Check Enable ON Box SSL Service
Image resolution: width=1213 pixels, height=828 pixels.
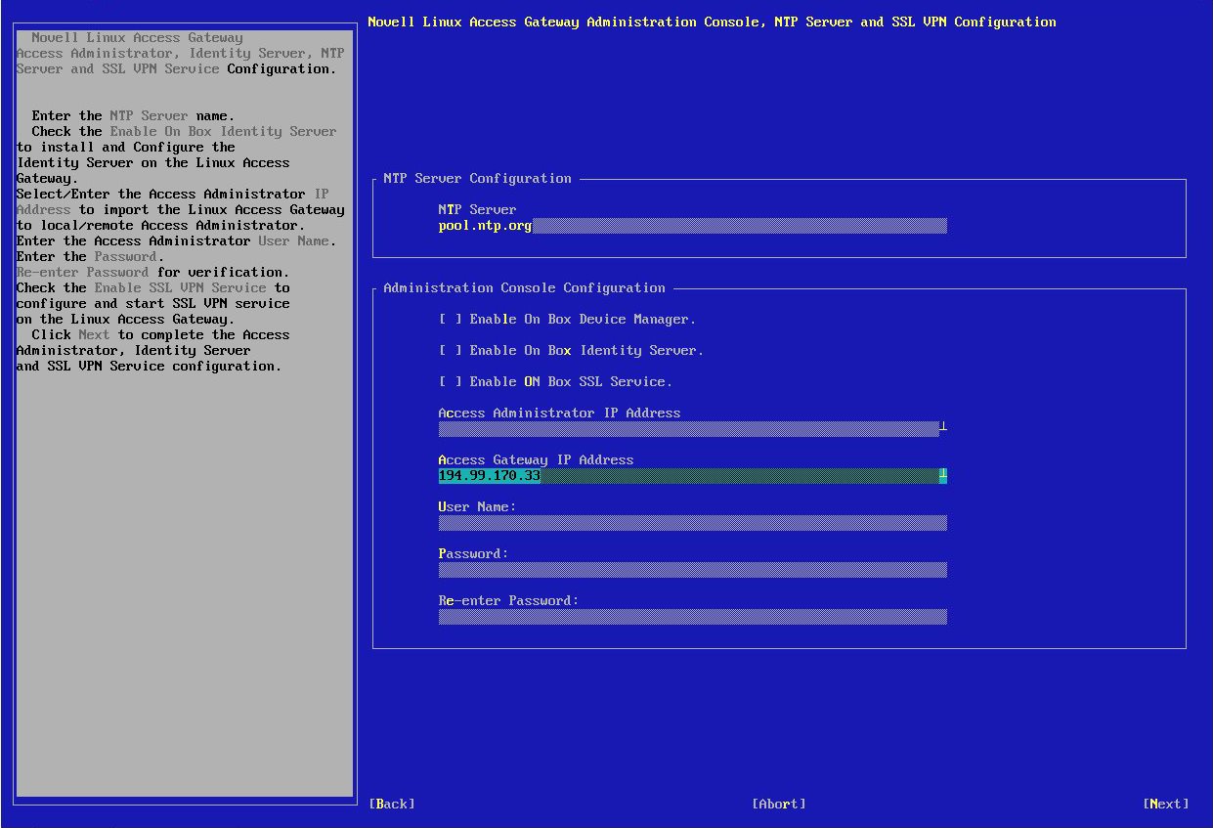[451, 382]
